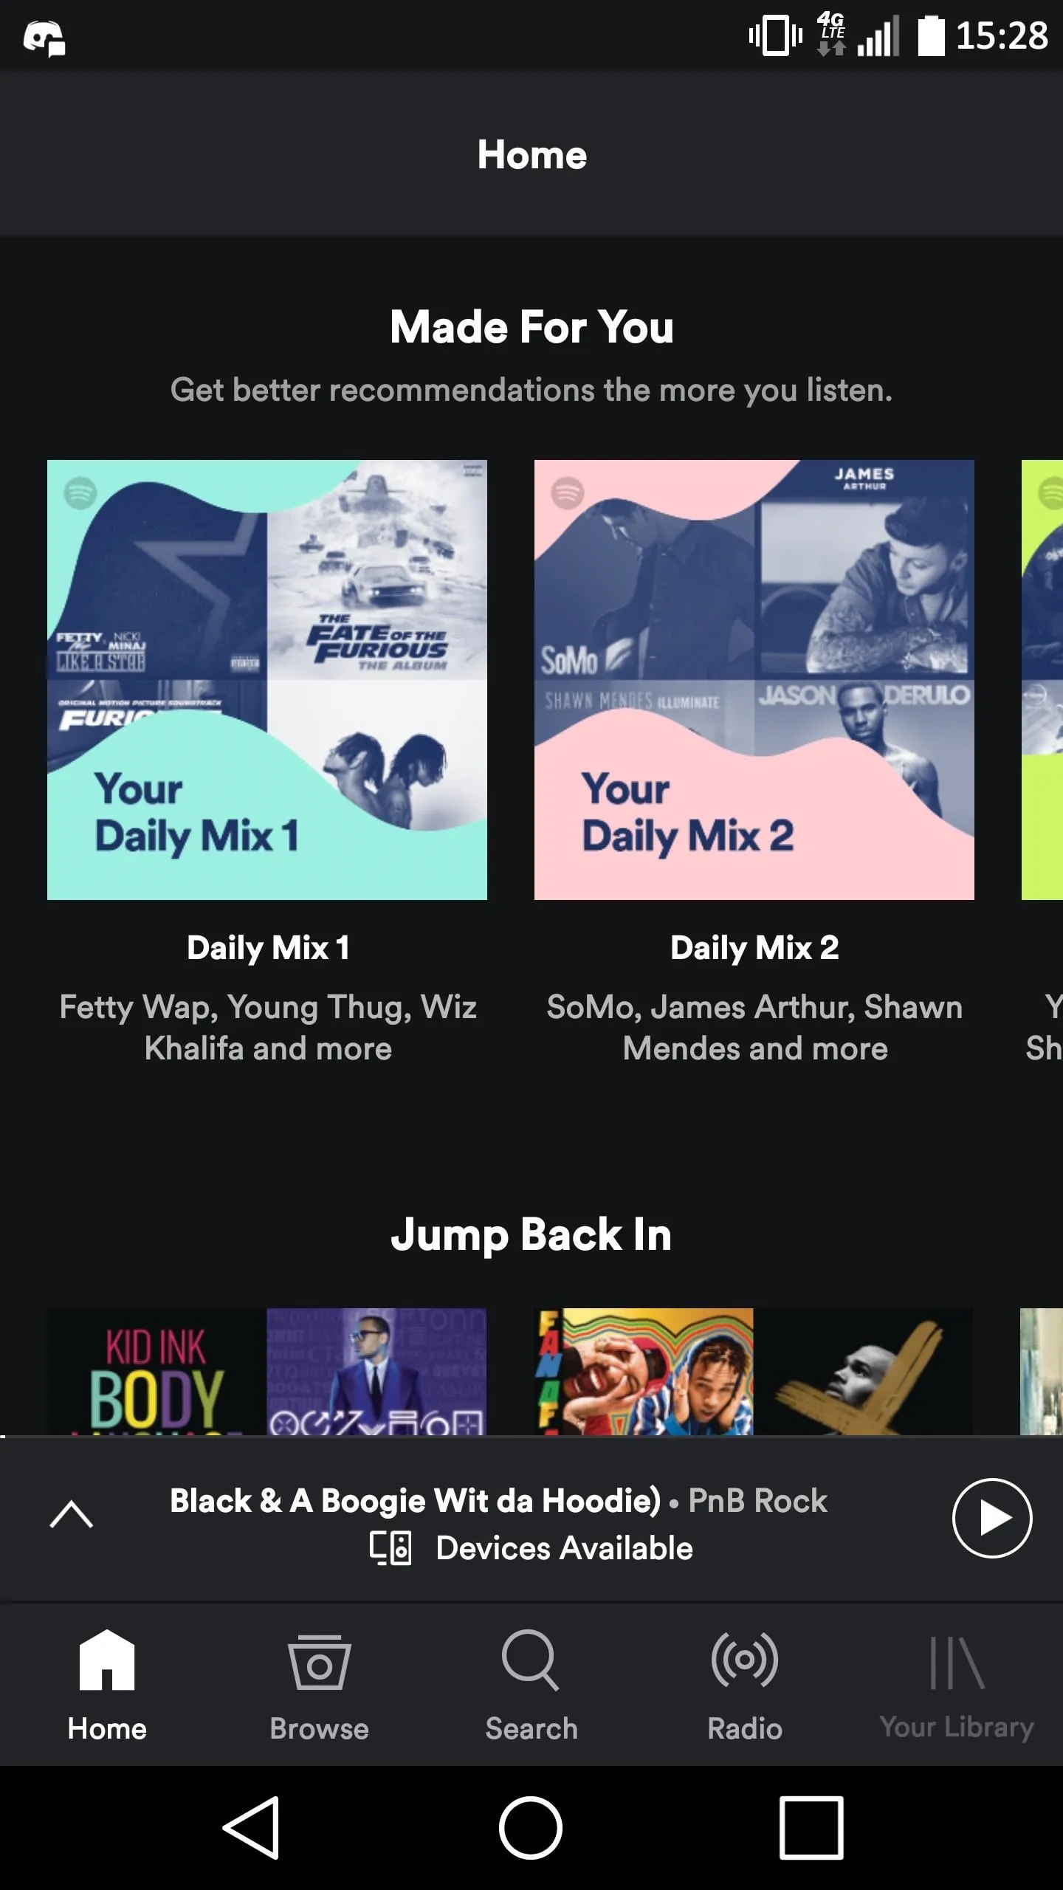Open the Daily Mix 1 cover art
Viewport: 1063px width, 1890px height.
pos(267,680)
